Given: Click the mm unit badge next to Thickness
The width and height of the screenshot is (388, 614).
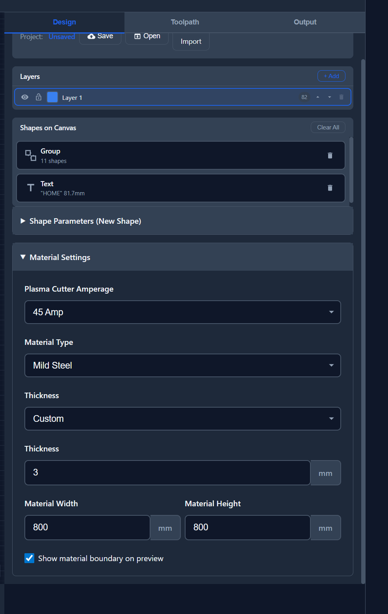Looking at the screenshot, I should [325, 473].
